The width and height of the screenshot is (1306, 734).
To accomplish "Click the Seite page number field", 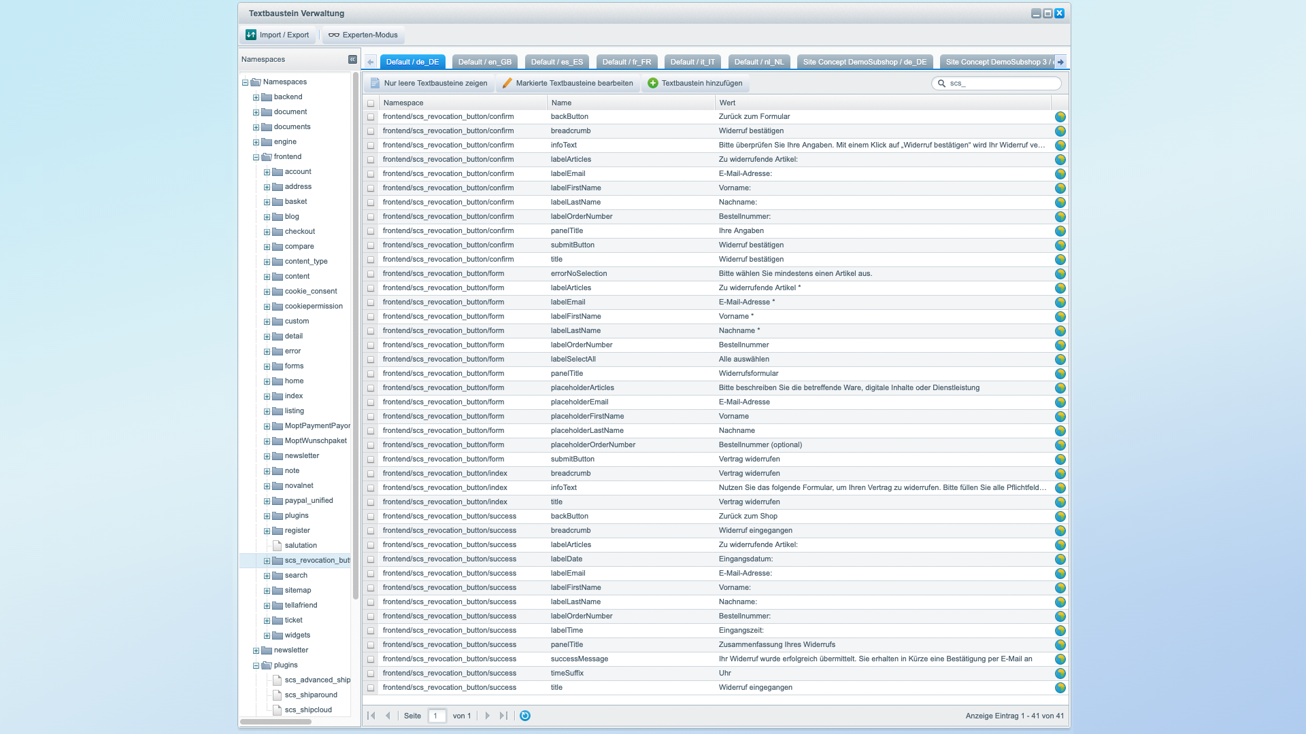I will [x=437, y=716].
